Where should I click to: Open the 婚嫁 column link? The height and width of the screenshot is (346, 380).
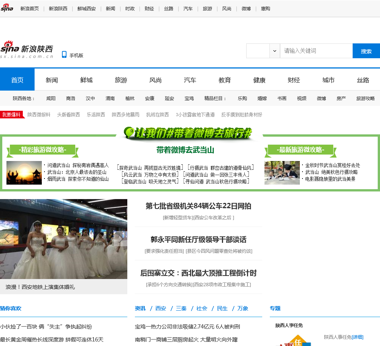262,98
